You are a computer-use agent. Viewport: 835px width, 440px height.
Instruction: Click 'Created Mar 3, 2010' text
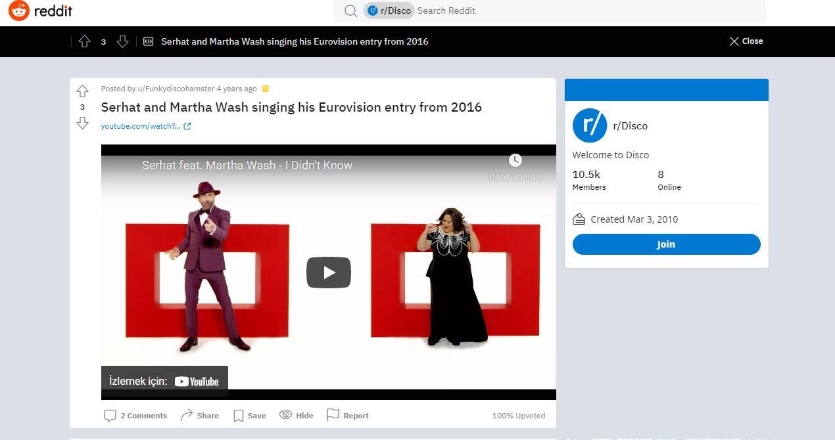pyautogui.click(x=634, y=219)
